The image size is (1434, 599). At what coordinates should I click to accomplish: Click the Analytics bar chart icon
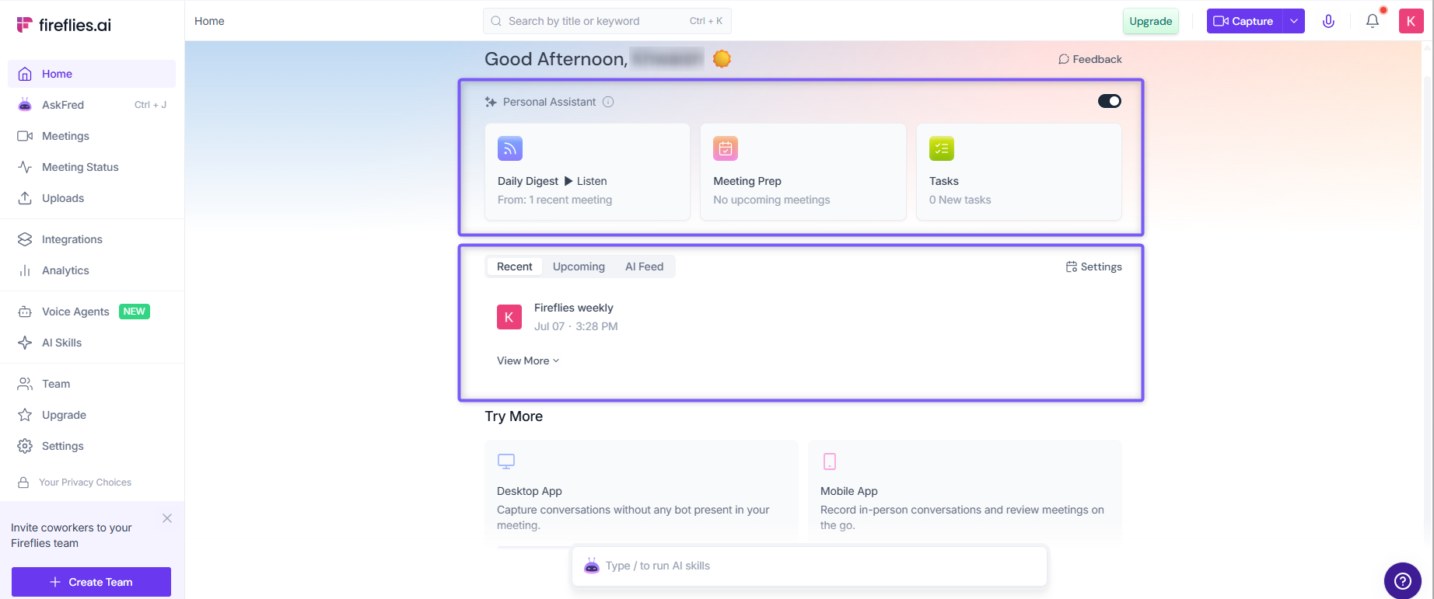pyautogui.click(x=25, y=270)
